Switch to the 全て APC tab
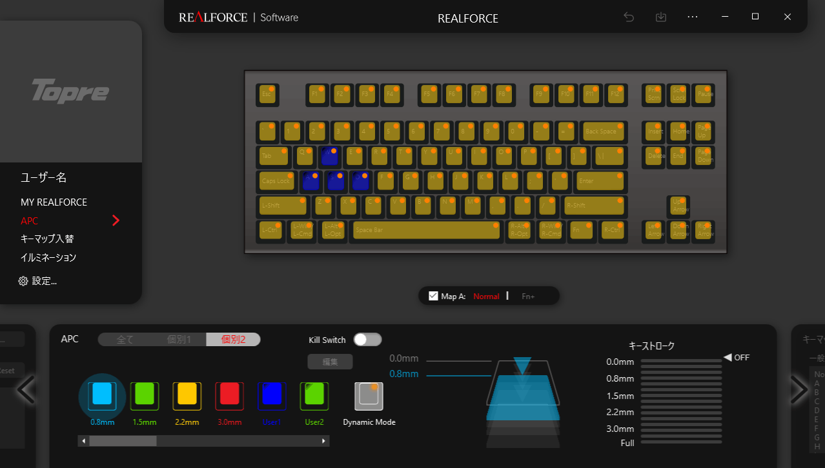The image size is (825, 468). [125, 340]
